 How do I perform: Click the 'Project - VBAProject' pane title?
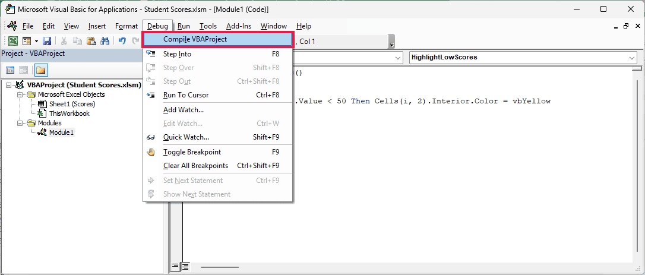coord(33,53)
